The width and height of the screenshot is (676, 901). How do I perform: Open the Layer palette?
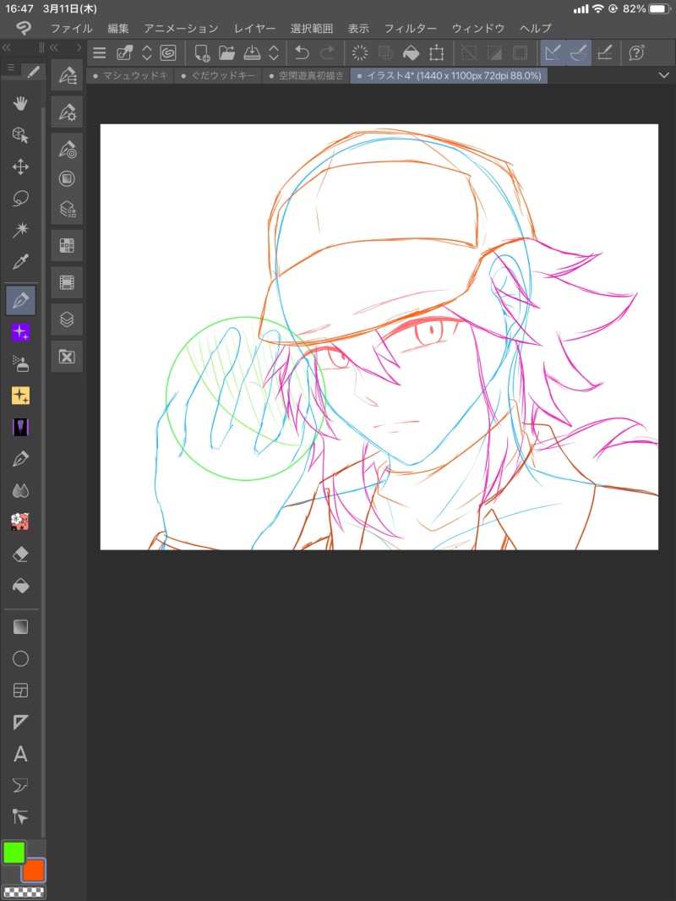click(68, 319)
